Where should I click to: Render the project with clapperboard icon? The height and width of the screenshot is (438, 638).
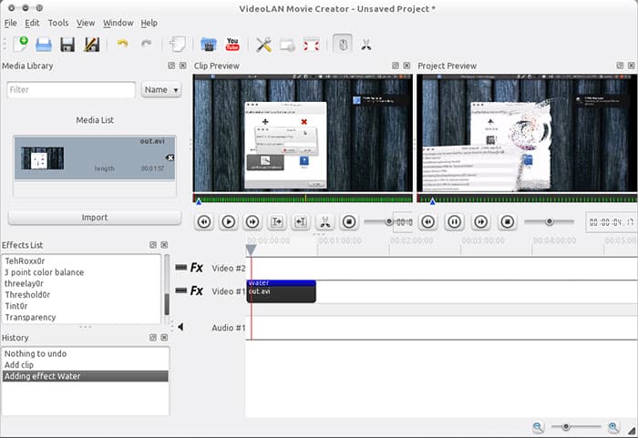(x=209, y=45)
